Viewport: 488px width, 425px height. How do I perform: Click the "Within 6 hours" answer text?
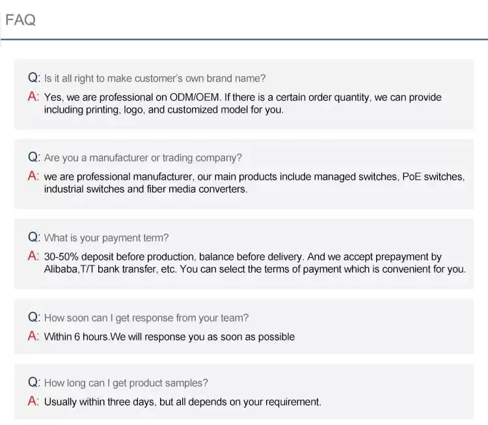tap(169, 337)
